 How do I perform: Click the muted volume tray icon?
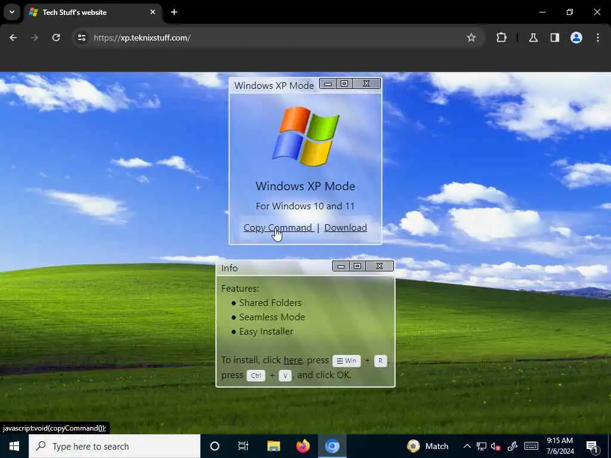tap(496, 446)
